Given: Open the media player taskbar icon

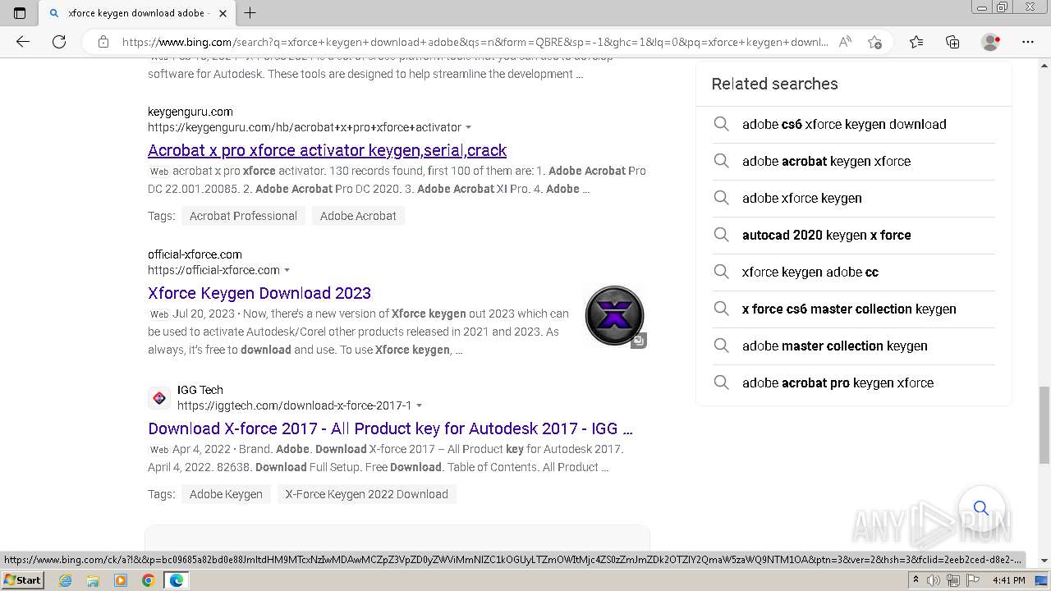Looking at the screenshot, I should [121, 580].
